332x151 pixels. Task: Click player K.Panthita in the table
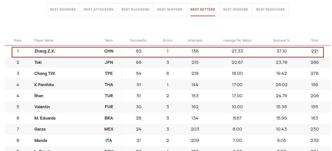click(44, 85)
